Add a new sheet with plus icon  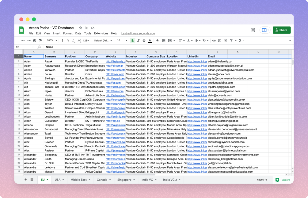(25, 180)
